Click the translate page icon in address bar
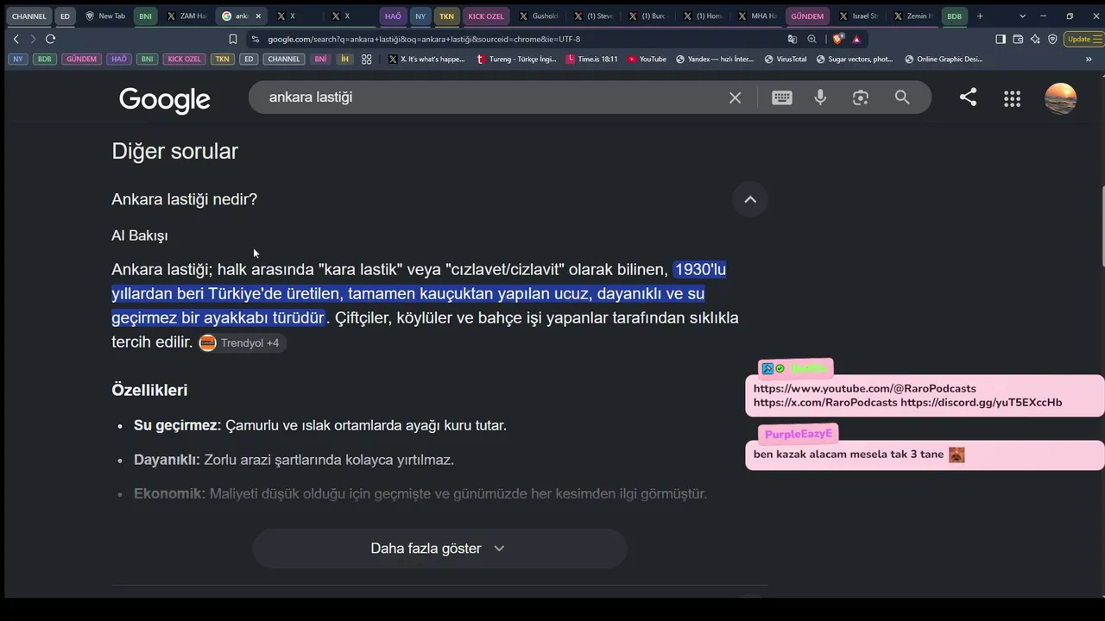The width and height of the screenshot is (1105, 621). 792,39
